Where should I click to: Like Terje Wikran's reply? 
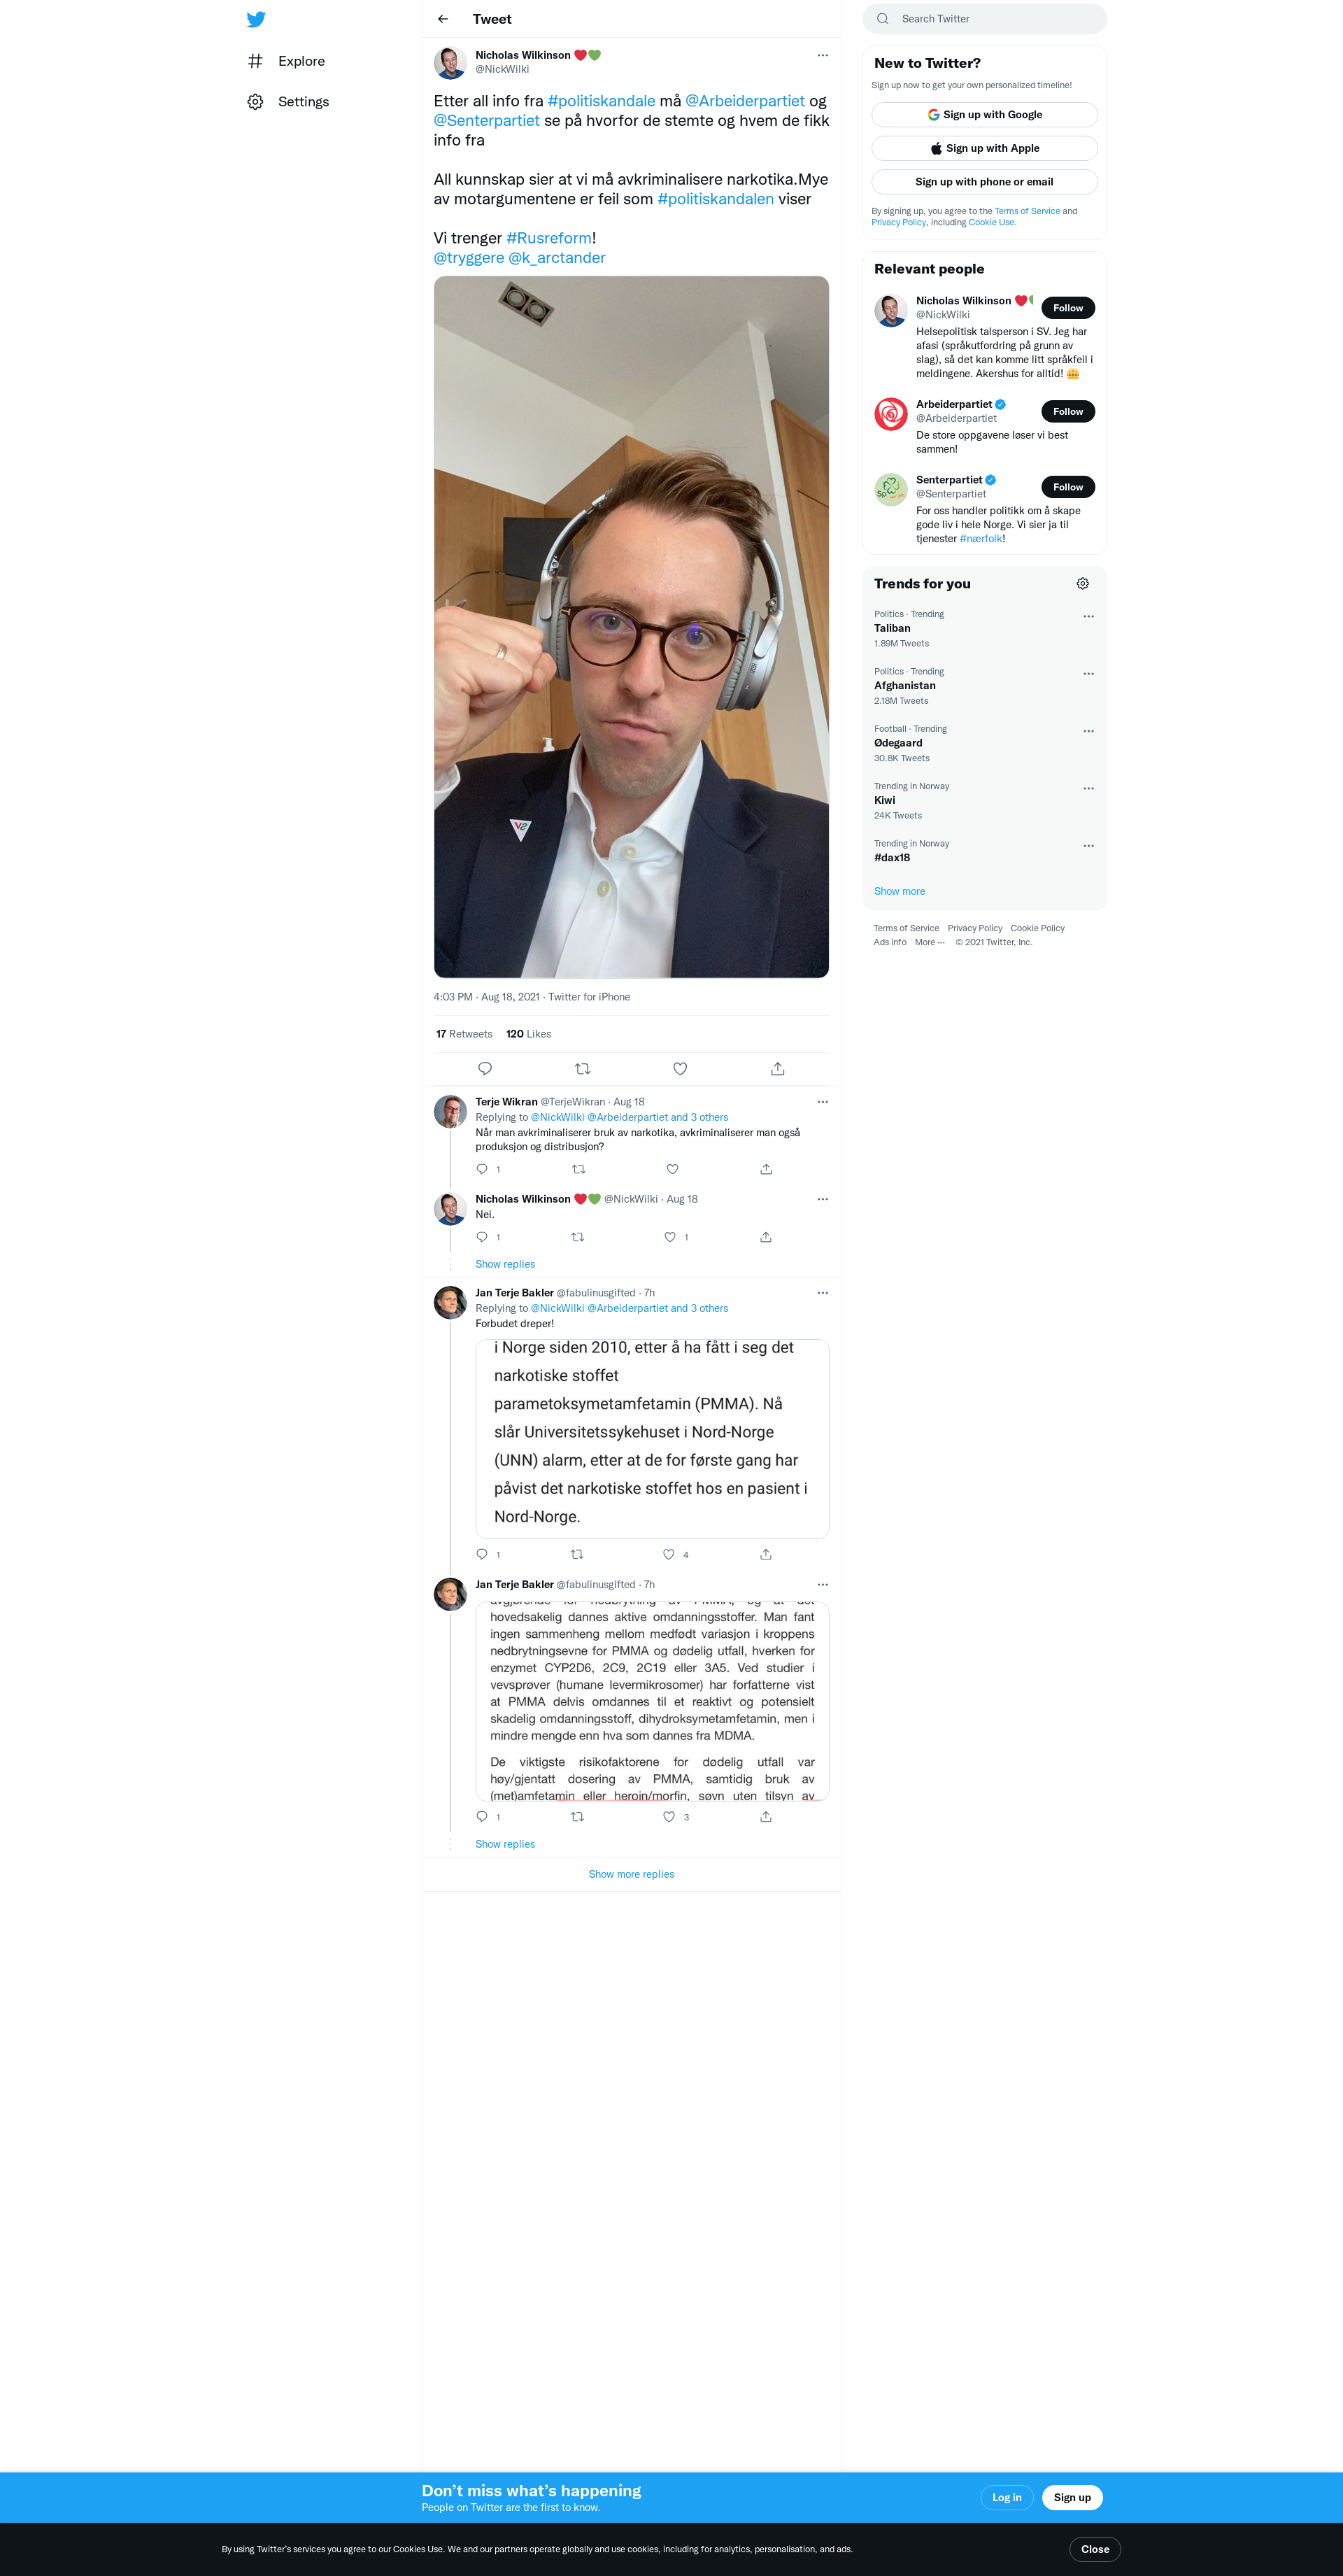point(672,1169)
